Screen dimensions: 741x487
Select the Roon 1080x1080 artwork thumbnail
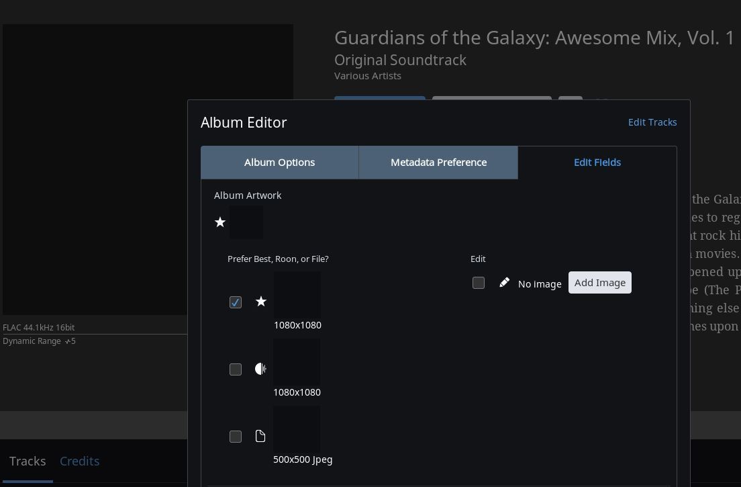(297, 361)
